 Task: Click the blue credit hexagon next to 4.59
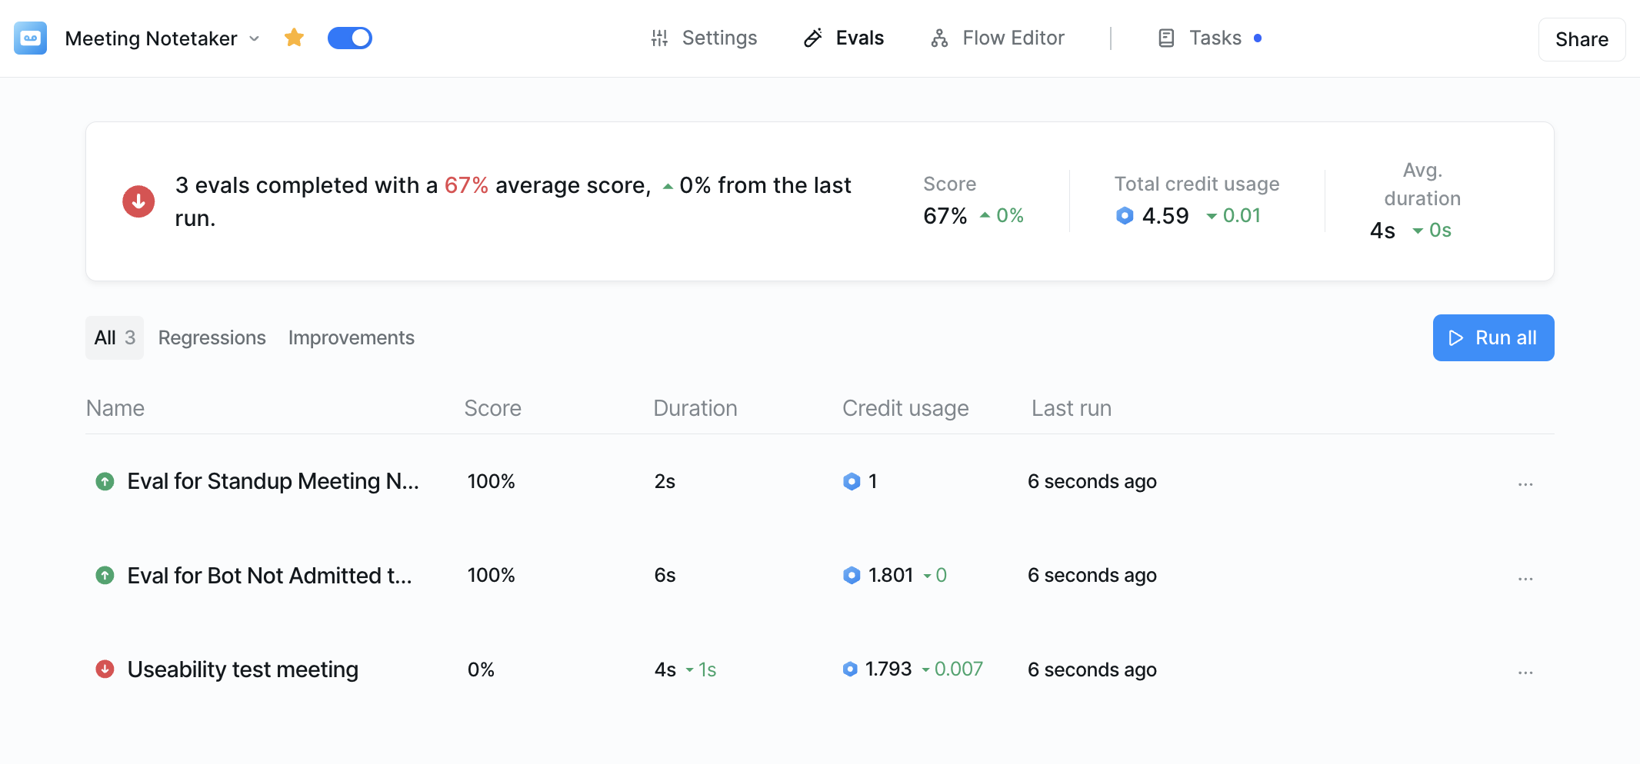(1124, 216)
